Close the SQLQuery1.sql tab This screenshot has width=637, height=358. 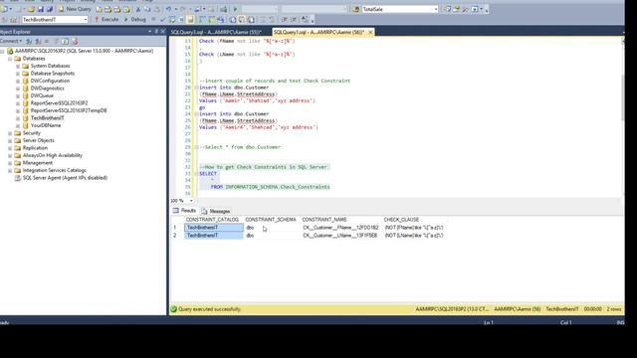370,32
